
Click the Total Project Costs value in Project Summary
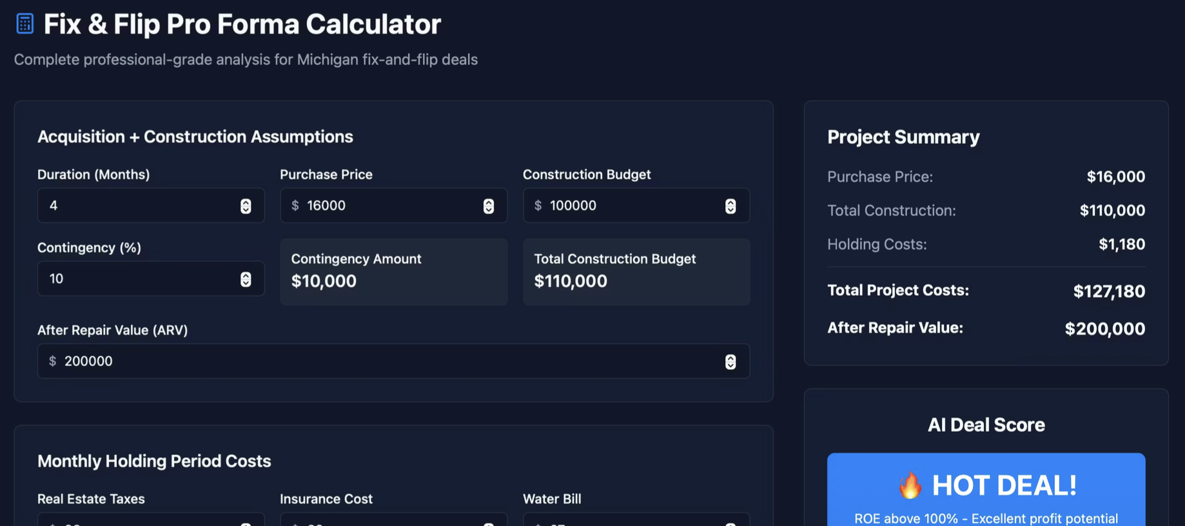pos(1109,291)
